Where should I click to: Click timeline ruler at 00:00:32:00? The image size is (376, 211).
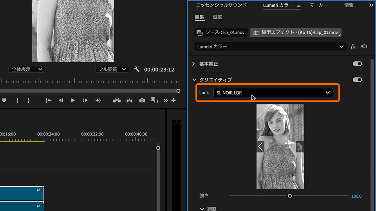(92, 134)
